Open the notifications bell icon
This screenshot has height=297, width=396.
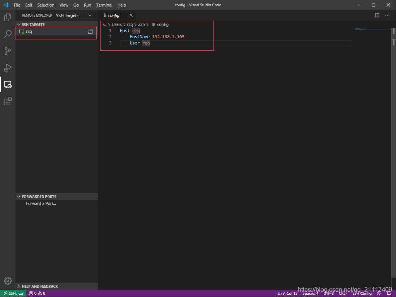click(389, 293)
